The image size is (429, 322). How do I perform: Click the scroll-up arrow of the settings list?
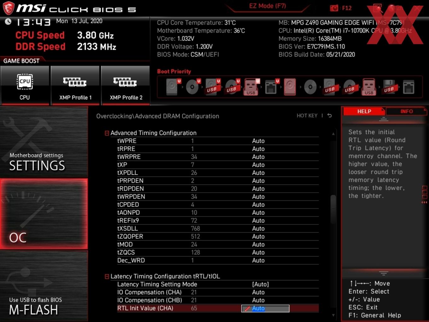(x=333, y=134)
